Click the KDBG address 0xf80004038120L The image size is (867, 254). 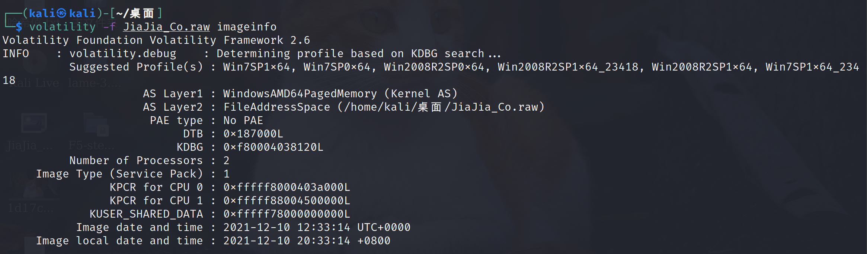point(273,147)
